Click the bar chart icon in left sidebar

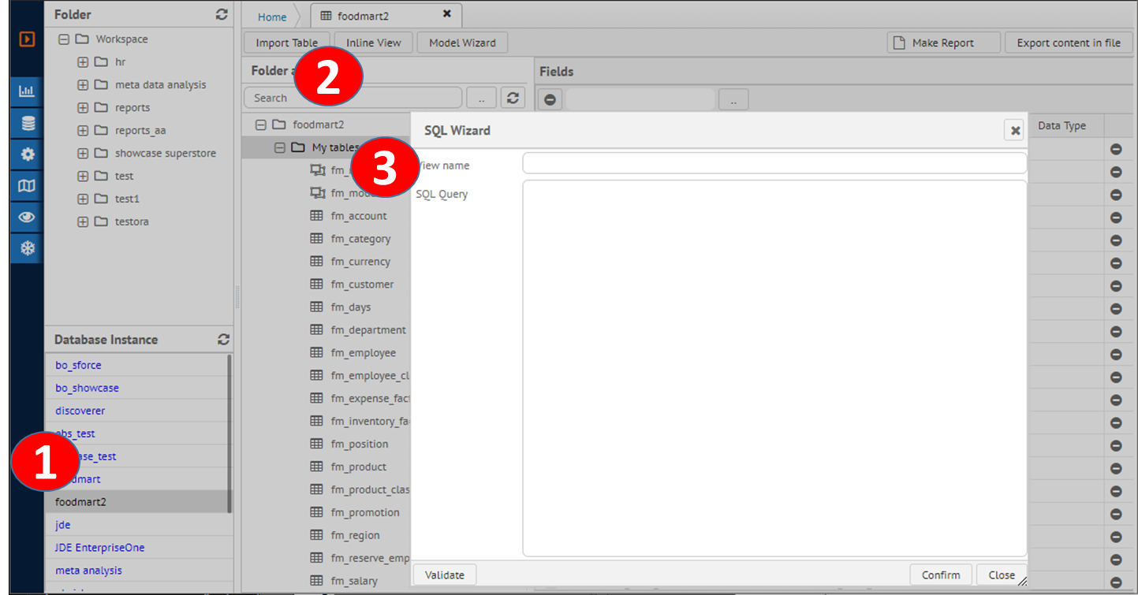pyautogui.click(x=27, y=91)
